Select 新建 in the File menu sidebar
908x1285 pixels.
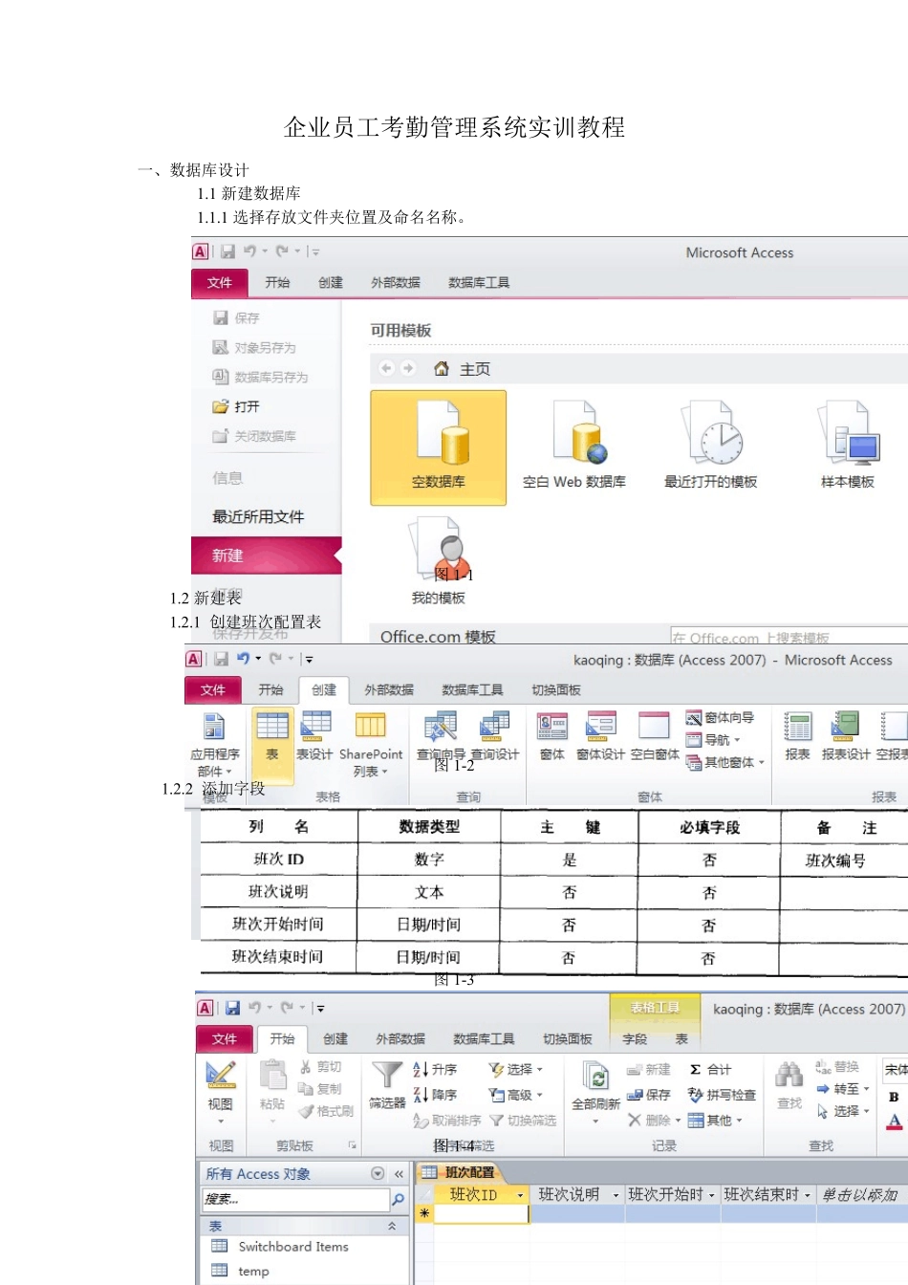tap(266, 555)
